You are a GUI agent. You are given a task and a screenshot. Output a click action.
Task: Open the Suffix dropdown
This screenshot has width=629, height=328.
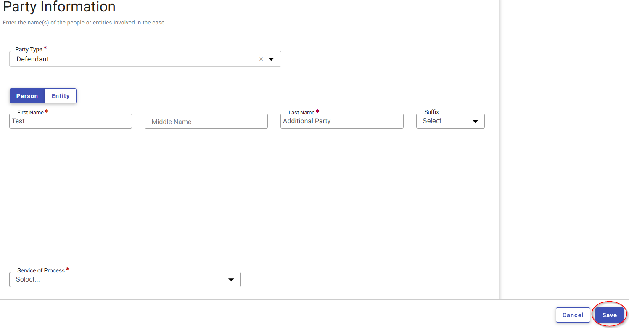(x=450, y=121)
